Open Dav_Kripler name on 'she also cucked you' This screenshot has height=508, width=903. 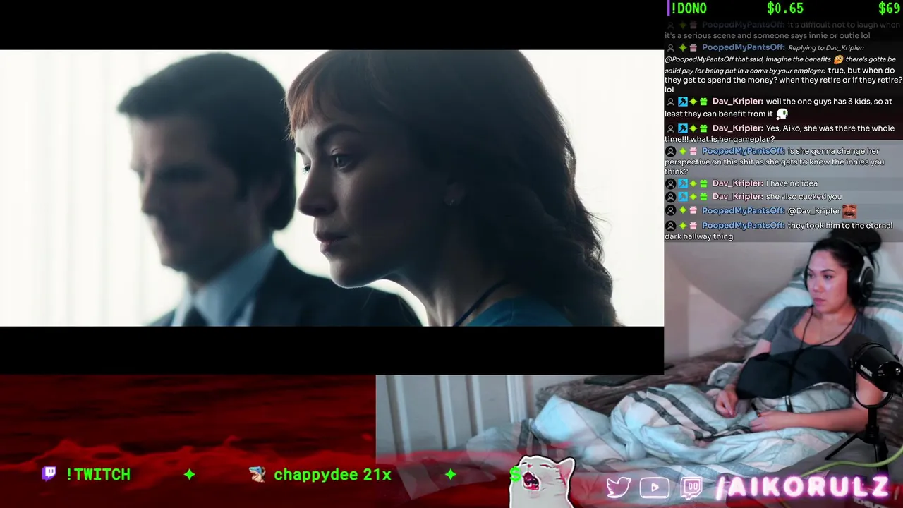point(738,197)
